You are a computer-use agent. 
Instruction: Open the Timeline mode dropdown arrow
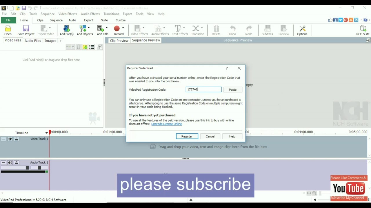point(46,133)
